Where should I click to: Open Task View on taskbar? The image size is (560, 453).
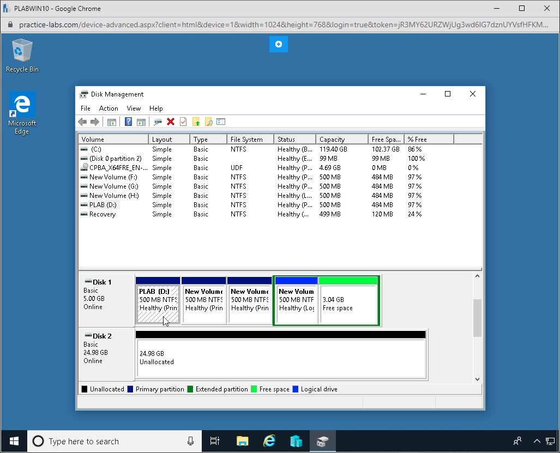click(215, 442)
